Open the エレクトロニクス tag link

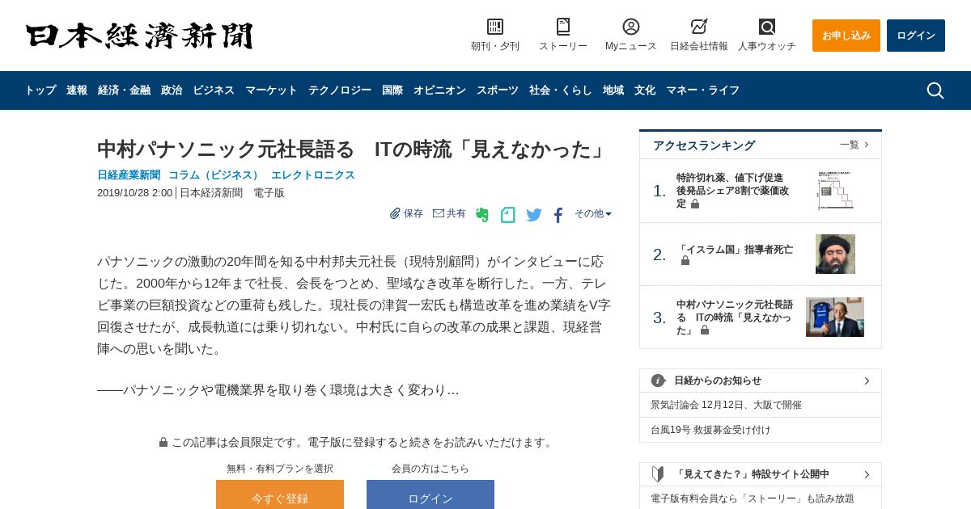[x=313, y=175]
